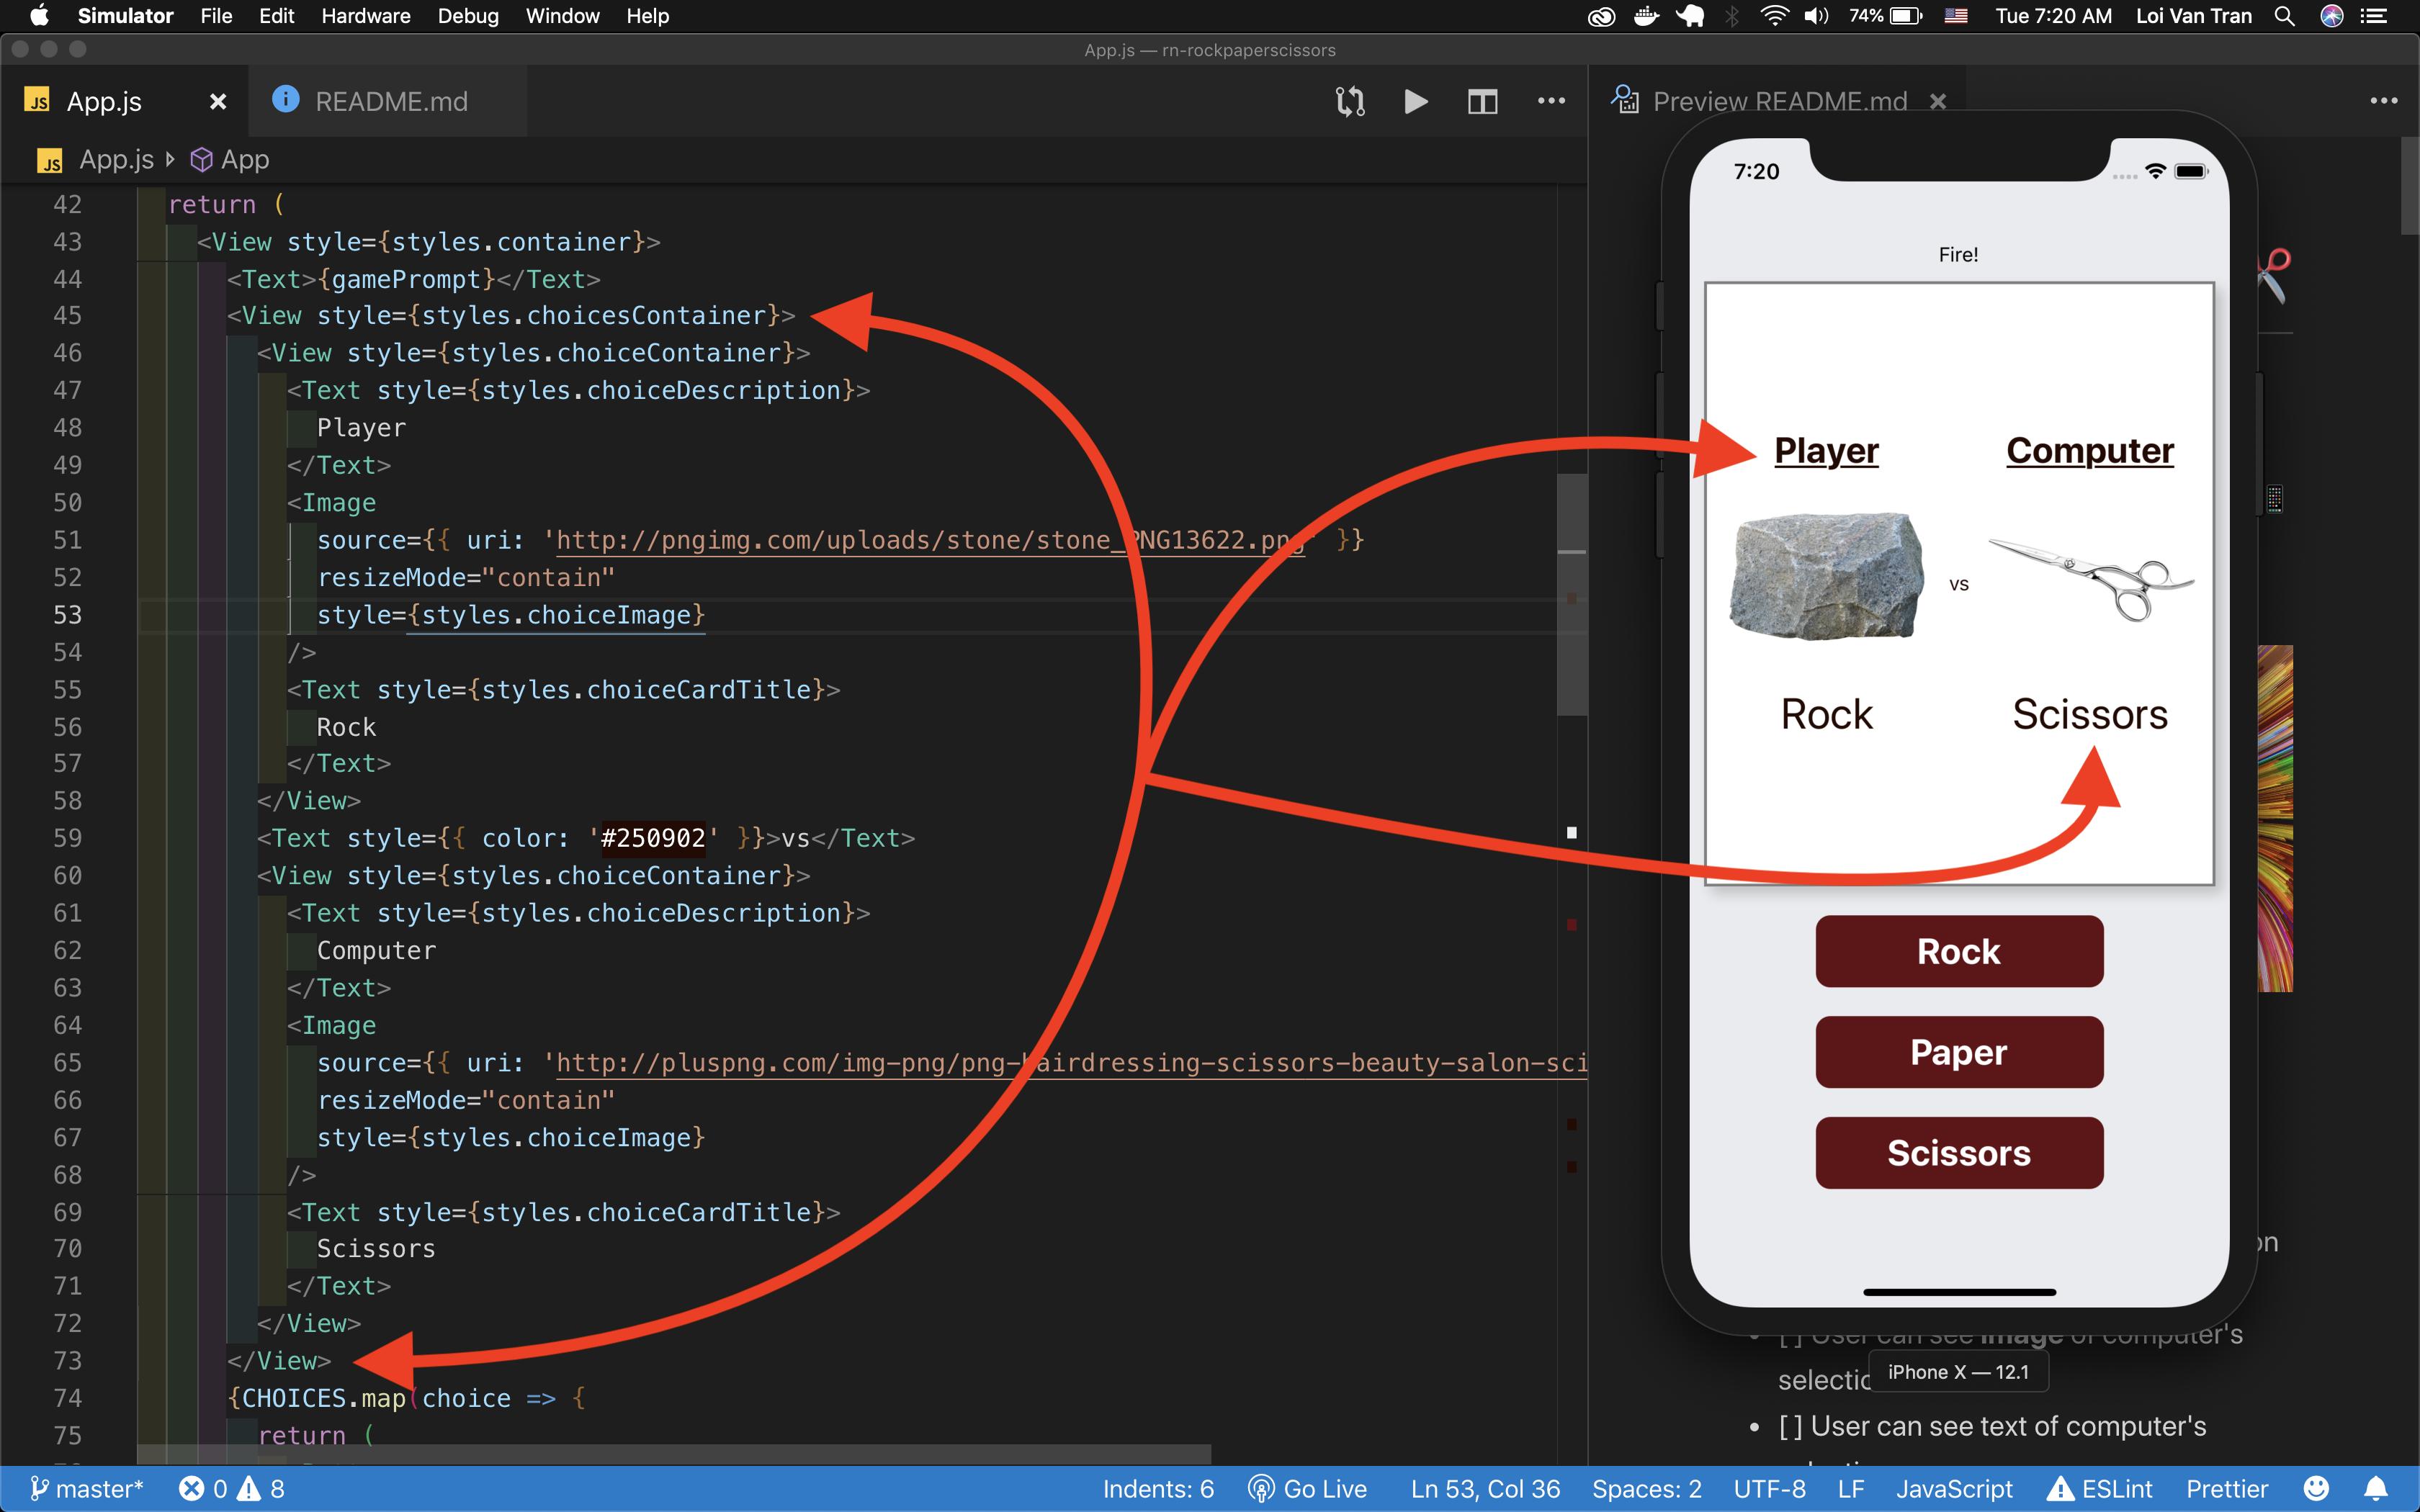Click the rock image in simulator
The image size is (2420, 1512).
[1826, 576]
